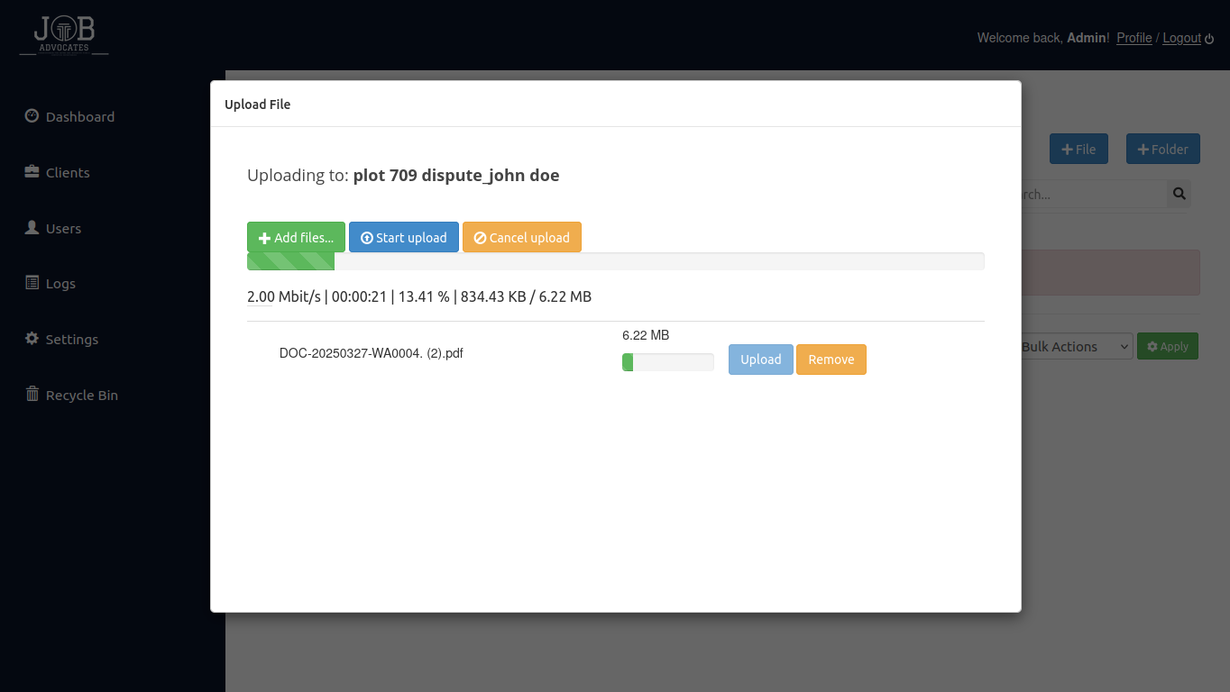The height and width of the screenshot is (692, 1230).
Task: Click the green Apply button
Action: tap(1167, 347)
